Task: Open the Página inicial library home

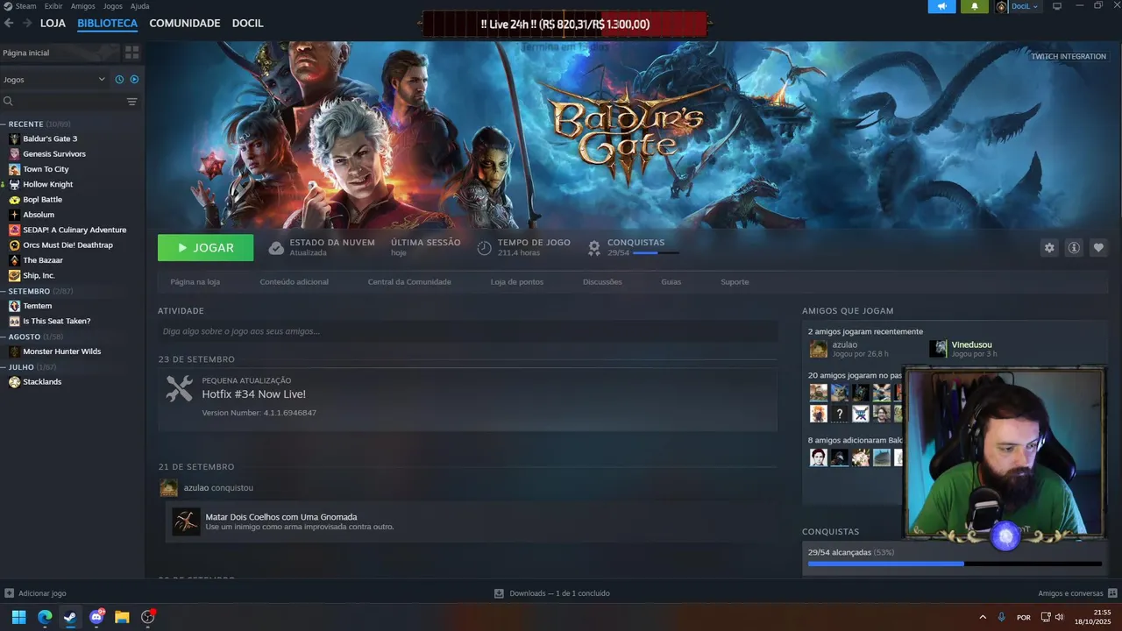Action: pyautogui.click(x=59, y=53)
